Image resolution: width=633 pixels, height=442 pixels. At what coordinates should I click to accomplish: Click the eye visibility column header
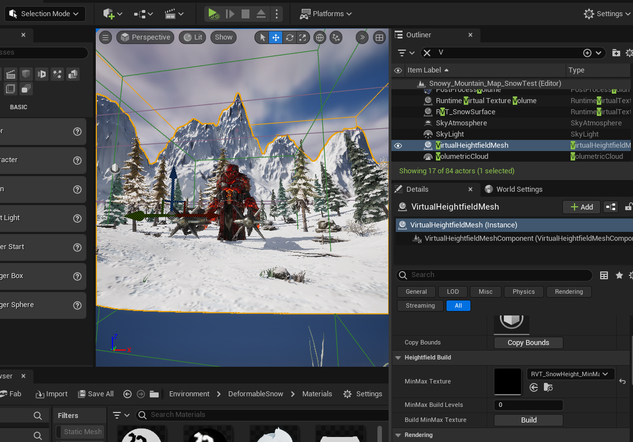[398, 70]
